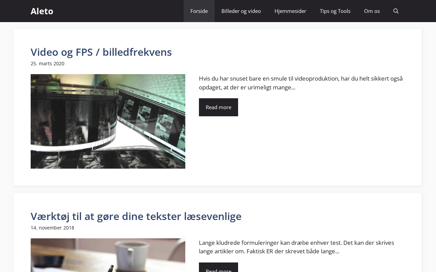Open the search magnifier icon in navigation
Screen dimensions: 436x272
pos(396,11)
